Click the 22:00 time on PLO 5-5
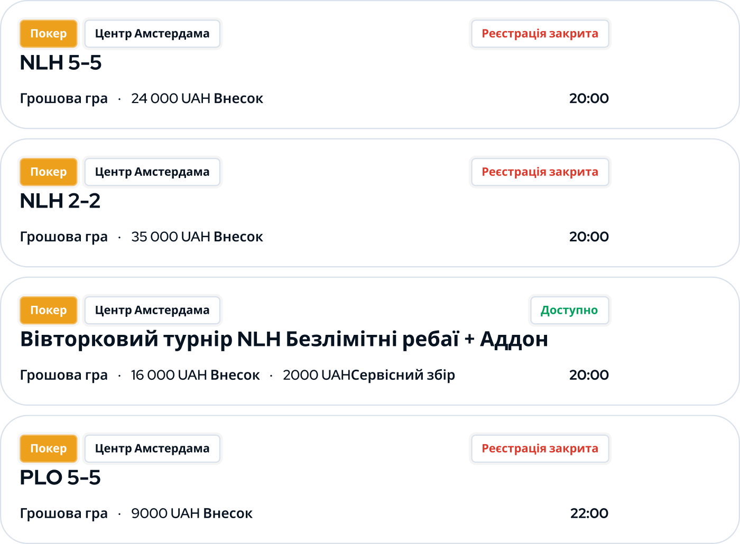This screenshot has height=544, width=740. coord(589,513)
